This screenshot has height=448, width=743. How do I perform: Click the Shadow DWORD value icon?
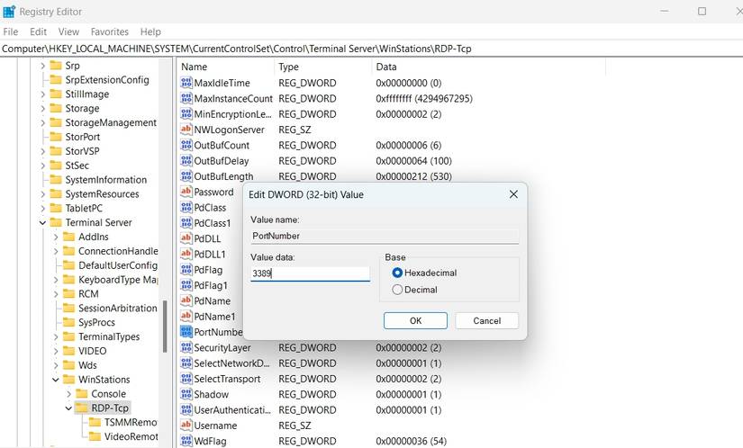[x=186, y=395]
